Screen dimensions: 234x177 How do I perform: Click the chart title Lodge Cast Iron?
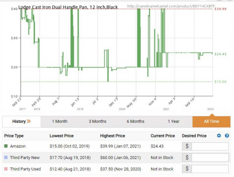(68, 7)
